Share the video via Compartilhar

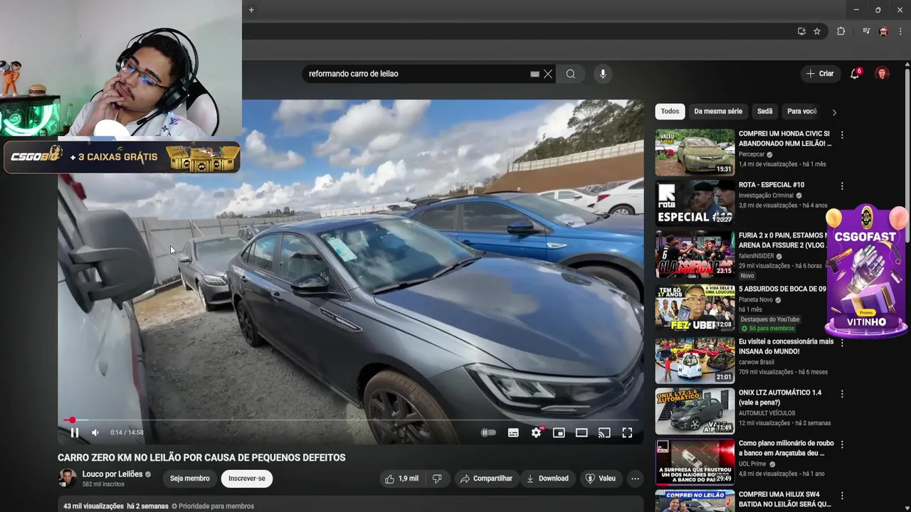[x=486, y=479]
